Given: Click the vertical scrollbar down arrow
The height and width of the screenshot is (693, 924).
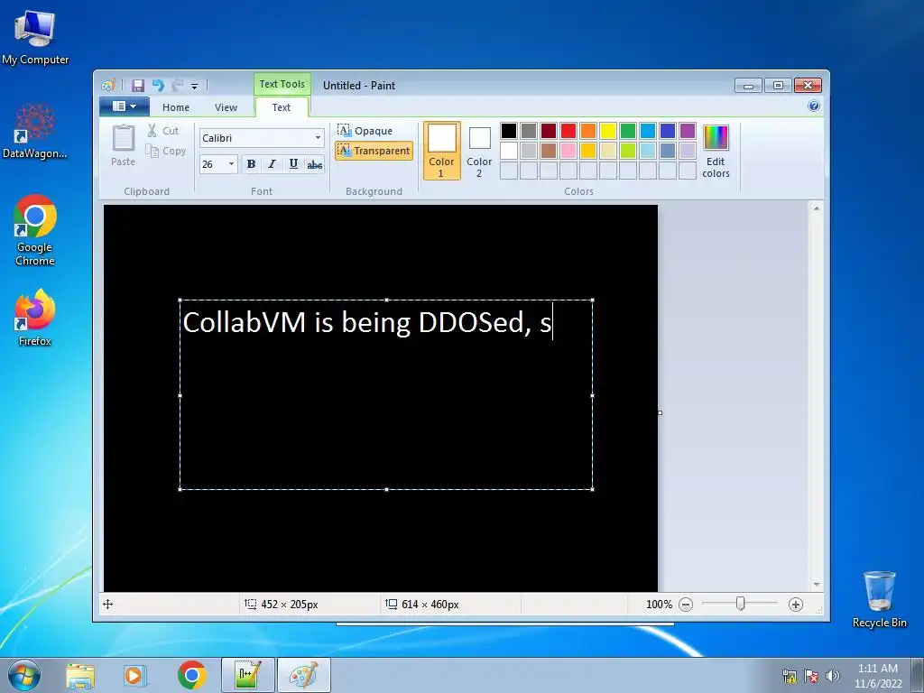Looking at the screenshot, I should click(817, 585).
